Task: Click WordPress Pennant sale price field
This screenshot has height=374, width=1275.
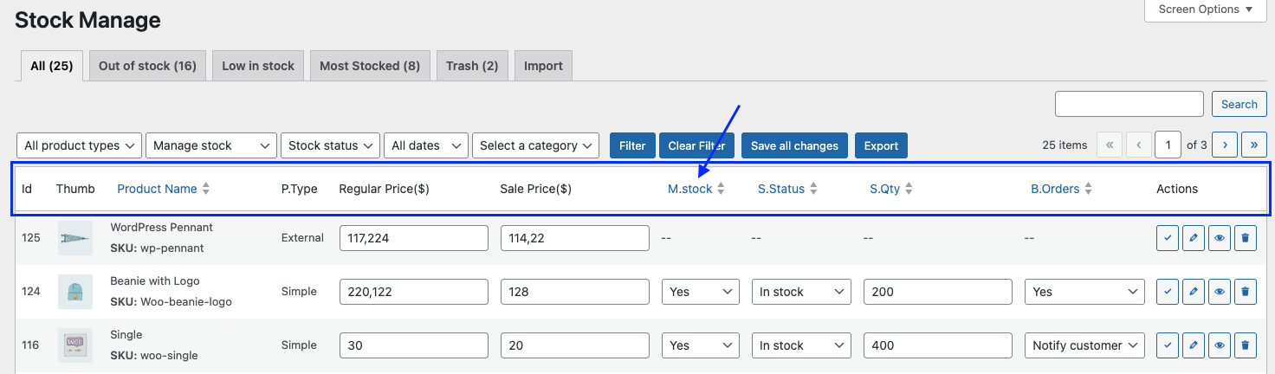Action: click(x=575, y=238)
